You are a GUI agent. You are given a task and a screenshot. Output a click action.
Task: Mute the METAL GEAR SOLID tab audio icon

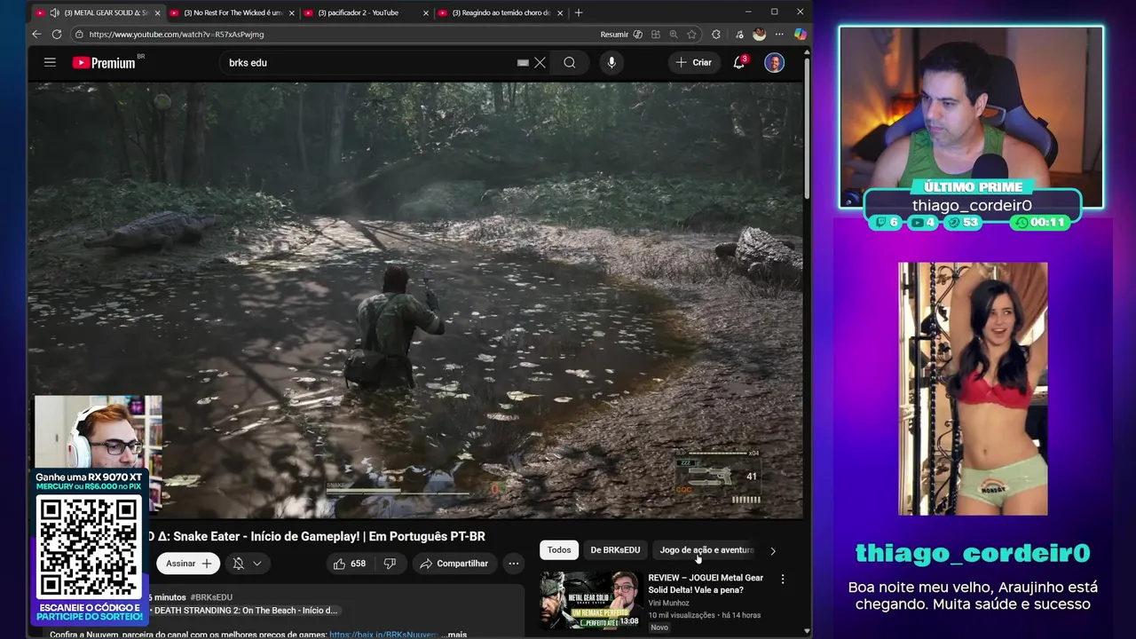tap(55, 12)
